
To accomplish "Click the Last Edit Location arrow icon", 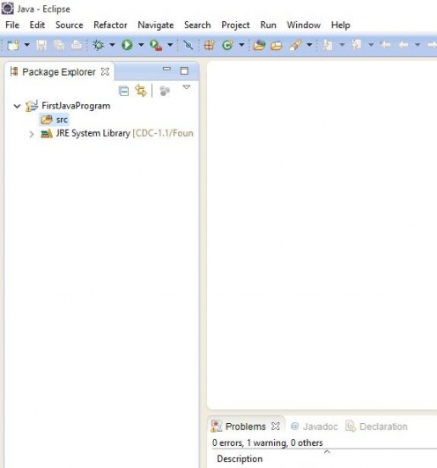I will (x=385, y=45).
